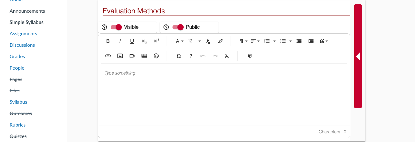The image size is (417, 142).
Task: Open the bullet list style arrow
Action: pyautogui.click(x=290, y=41)
